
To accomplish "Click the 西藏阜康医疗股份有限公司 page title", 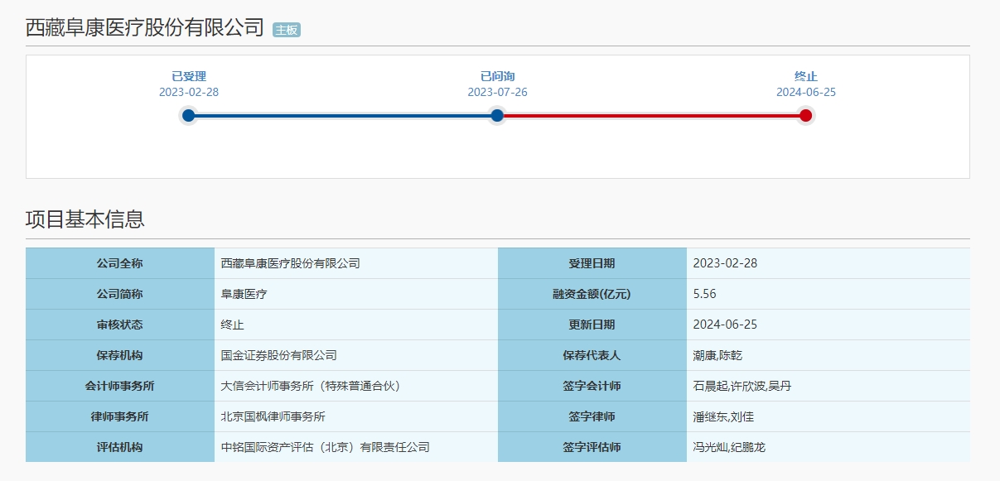I will (x=145, y=28).
